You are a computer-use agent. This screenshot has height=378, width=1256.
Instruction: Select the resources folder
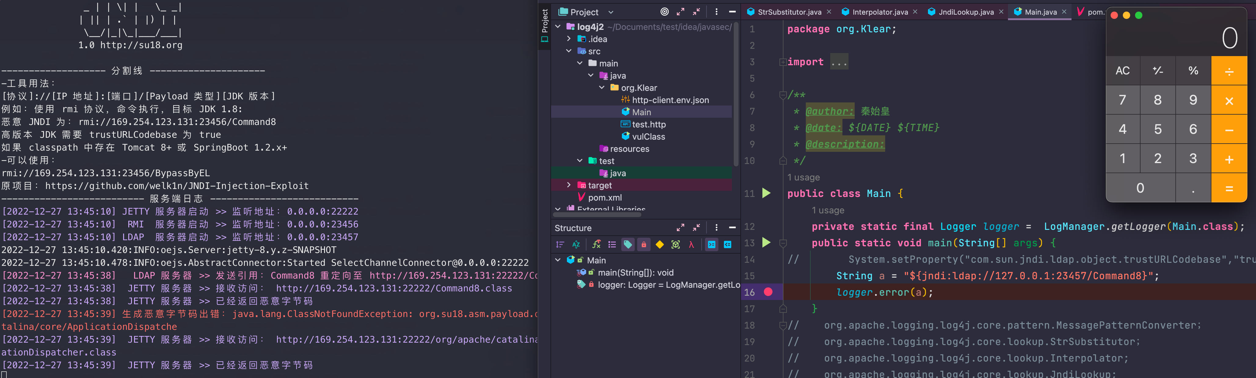point(625,148)
